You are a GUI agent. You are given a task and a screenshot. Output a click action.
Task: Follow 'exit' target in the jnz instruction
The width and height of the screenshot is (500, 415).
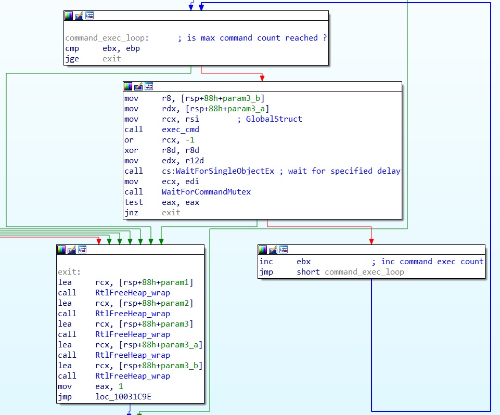pyautogui.click(x=171, y=213)
